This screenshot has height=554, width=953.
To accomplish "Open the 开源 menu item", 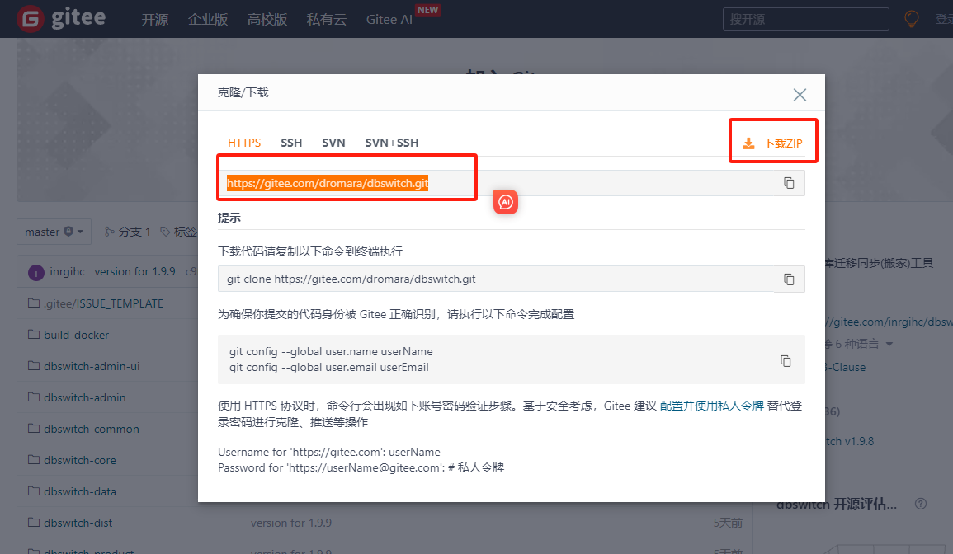I will click(x=155, y=20).
